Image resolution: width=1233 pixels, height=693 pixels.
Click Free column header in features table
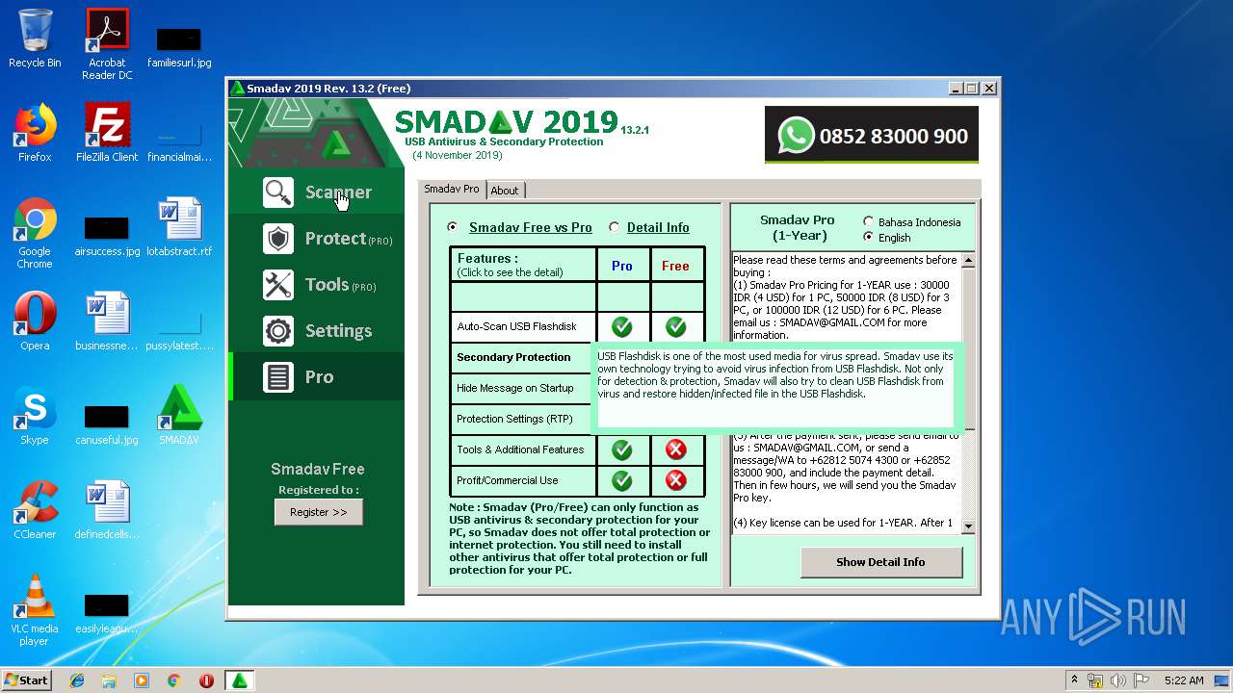[x=675, y=266]
